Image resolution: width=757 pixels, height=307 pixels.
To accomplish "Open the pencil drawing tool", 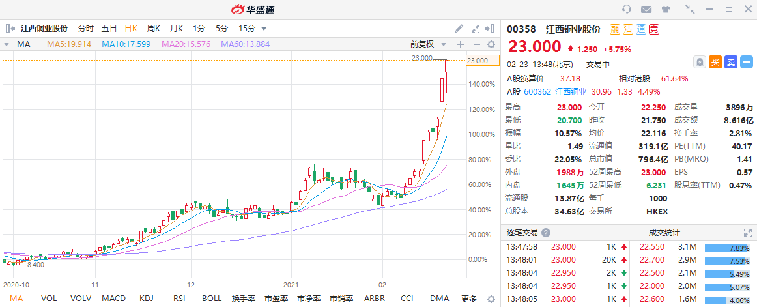I will click(459, 29).
